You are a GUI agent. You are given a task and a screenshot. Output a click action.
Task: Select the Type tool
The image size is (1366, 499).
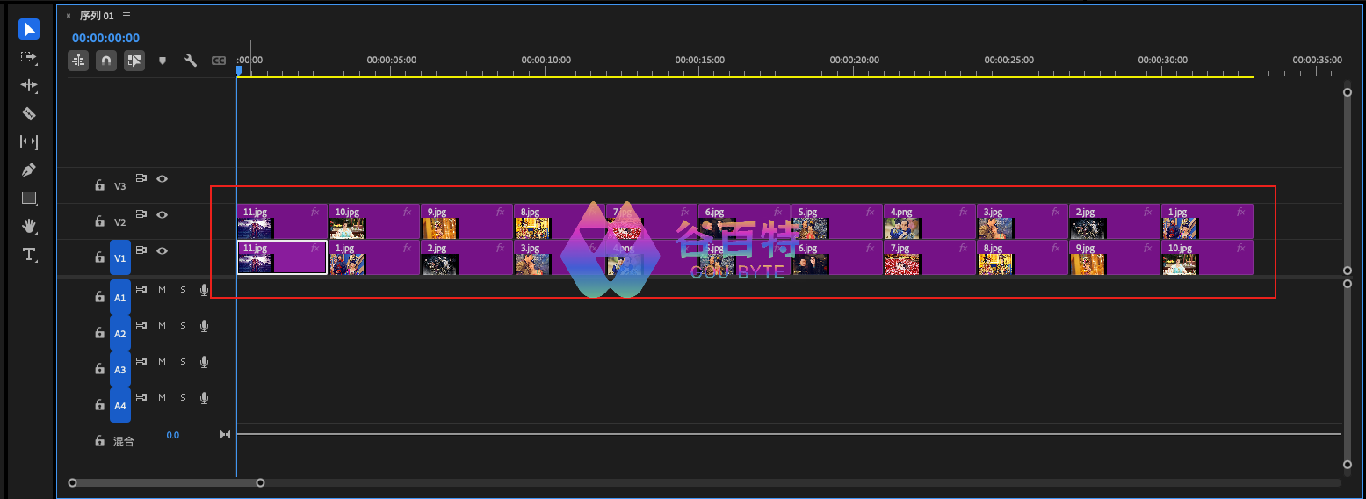coord(29,255)
